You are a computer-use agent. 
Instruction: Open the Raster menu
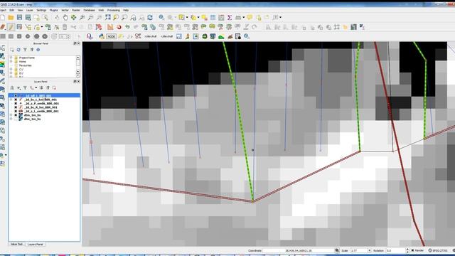76,10
